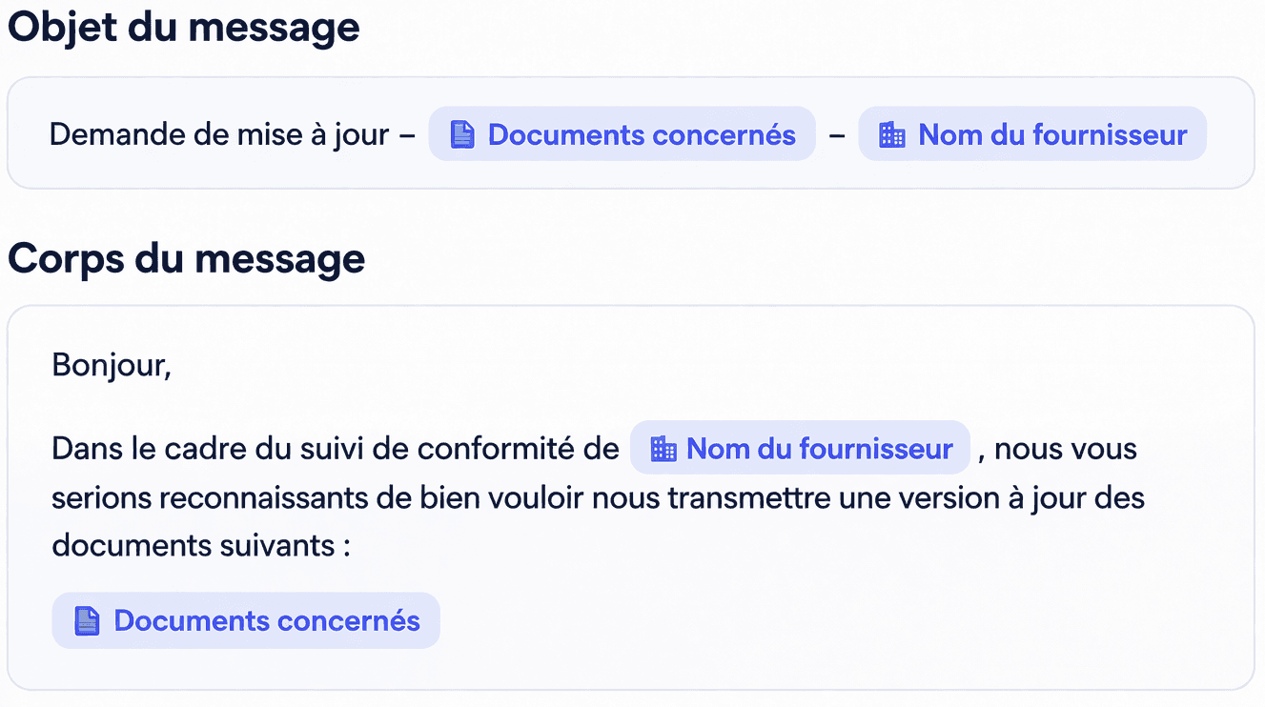
Task: Click inside the subject field after 'mise à jour'
Action: [x=408, y=134]
